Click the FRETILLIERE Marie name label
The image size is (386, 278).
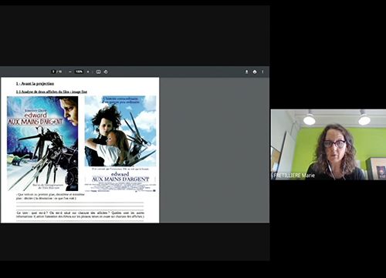(294, 176)
